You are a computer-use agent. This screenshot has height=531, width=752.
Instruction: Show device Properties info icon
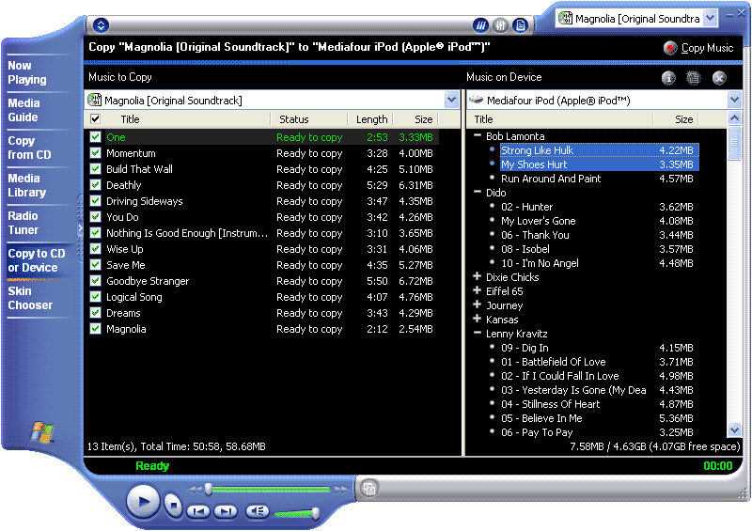pyautogui.click(x=668, y=78)
